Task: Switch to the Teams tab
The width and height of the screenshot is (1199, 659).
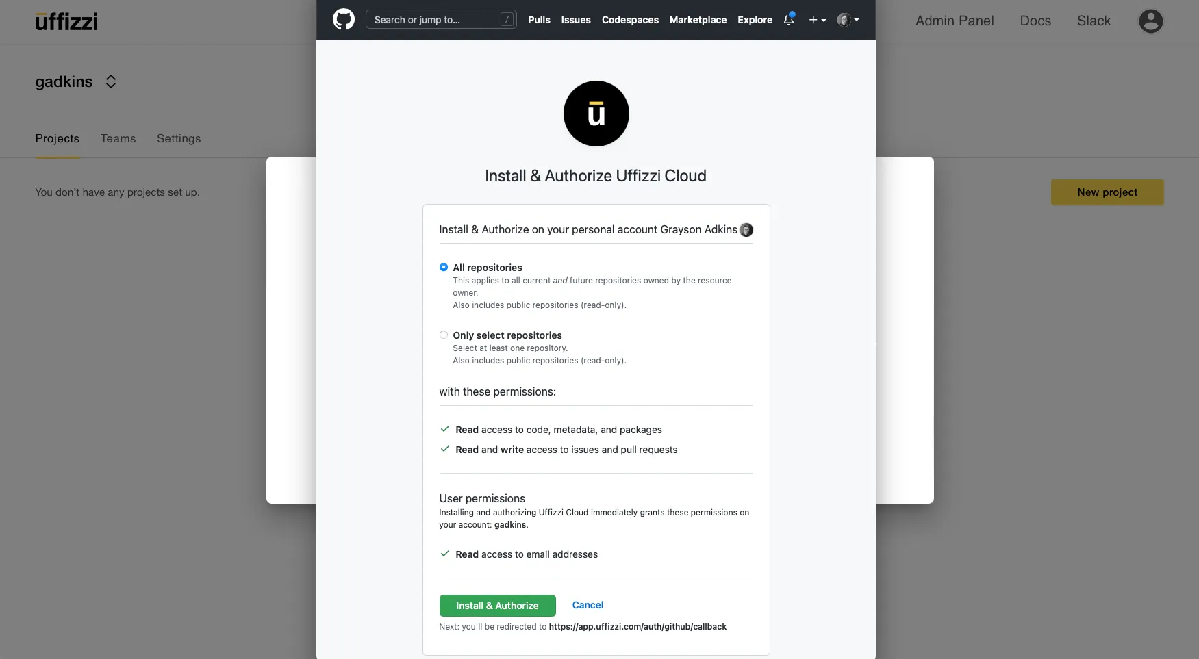Action: [x=118, y=138]
